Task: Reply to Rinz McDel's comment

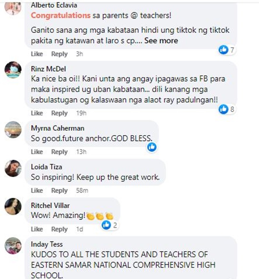Action: click(x=59, y=113)
